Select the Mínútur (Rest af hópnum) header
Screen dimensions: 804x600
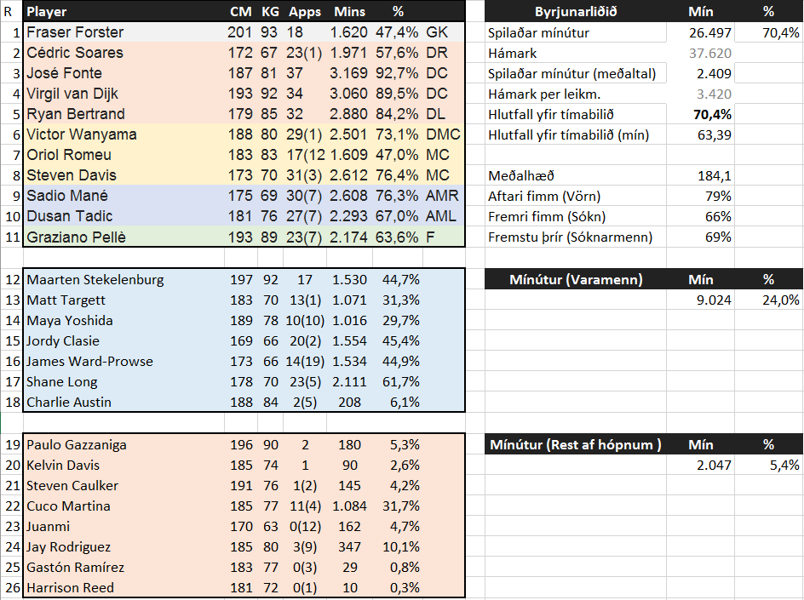pyautogui.click(x=575, y=444)
